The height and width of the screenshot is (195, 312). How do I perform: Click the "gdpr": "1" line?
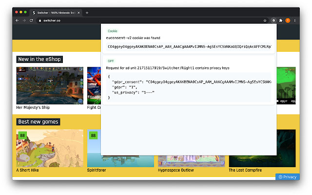tap(125, 87)
